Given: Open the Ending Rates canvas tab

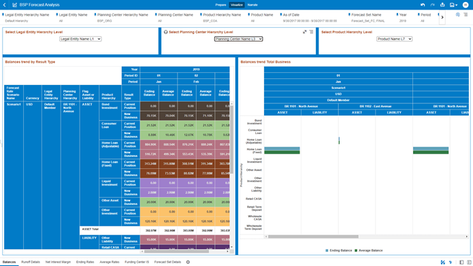Looking at the screenshot, I should coord(85,262).
